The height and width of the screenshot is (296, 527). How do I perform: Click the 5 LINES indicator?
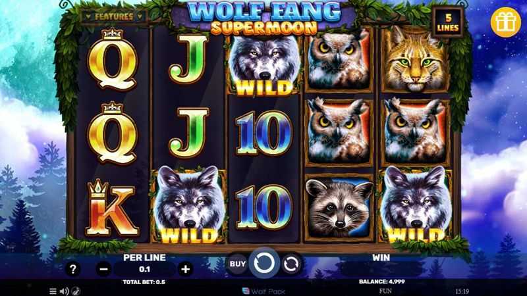click(448, 22)
